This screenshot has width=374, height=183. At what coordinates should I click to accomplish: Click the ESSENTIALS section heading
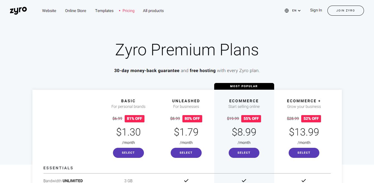pos(58,168)
